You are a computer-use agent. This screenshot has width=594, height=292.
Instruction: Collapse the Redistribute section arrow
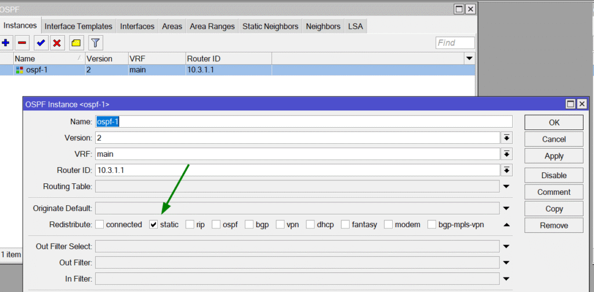pos(506,224)
